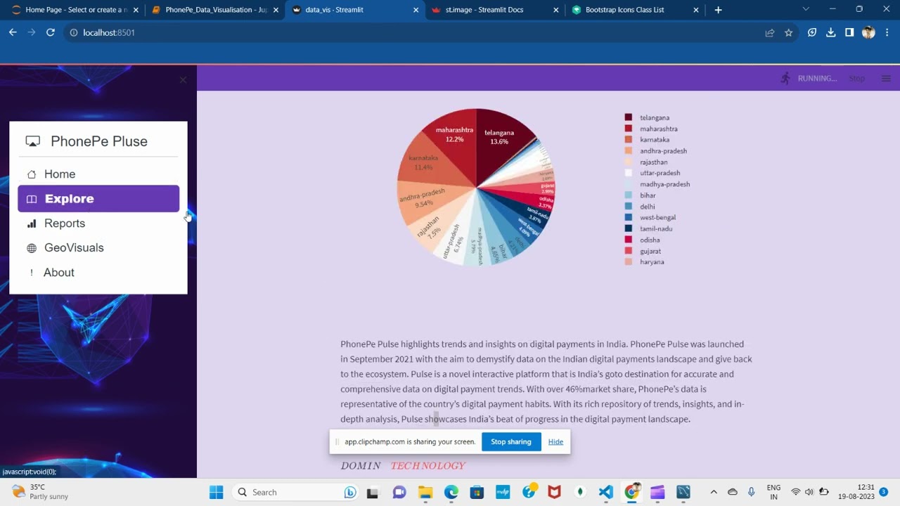This screenshot has width=900, height=506.
Task: Open Visual Studio Code from taskbar
Action: (606, 492)
